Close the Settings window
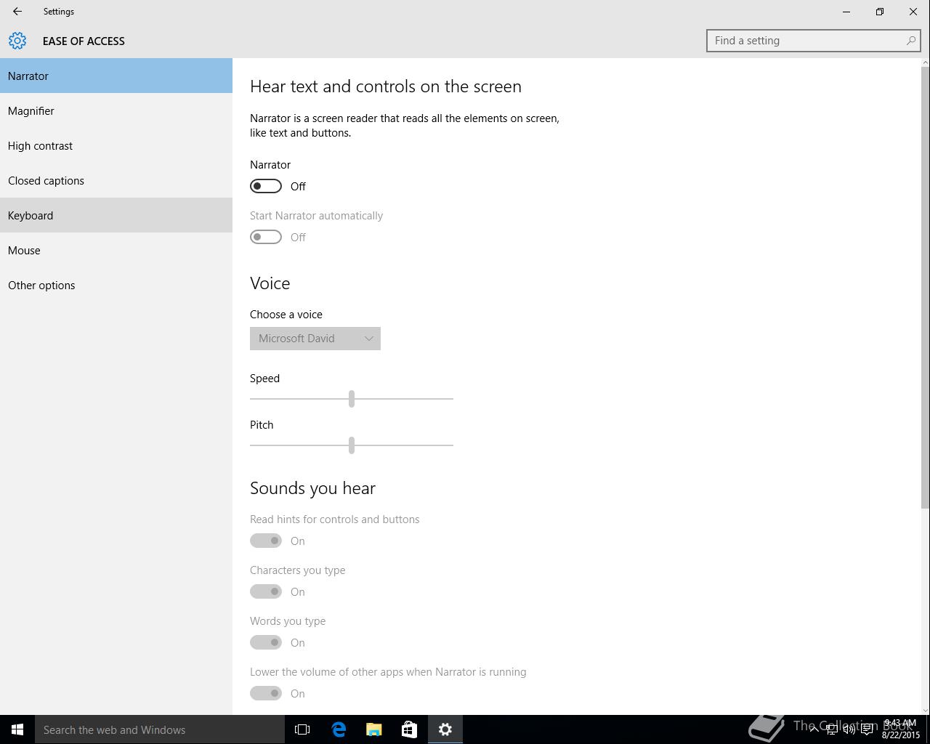This screenshot has width=930, height=744. point(913,12)
